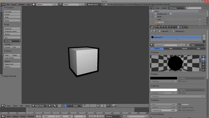The image size is (209, 118).
Task: Open the Set Origin dropdown
Action: pyautogui.click(x=12, y=41)
